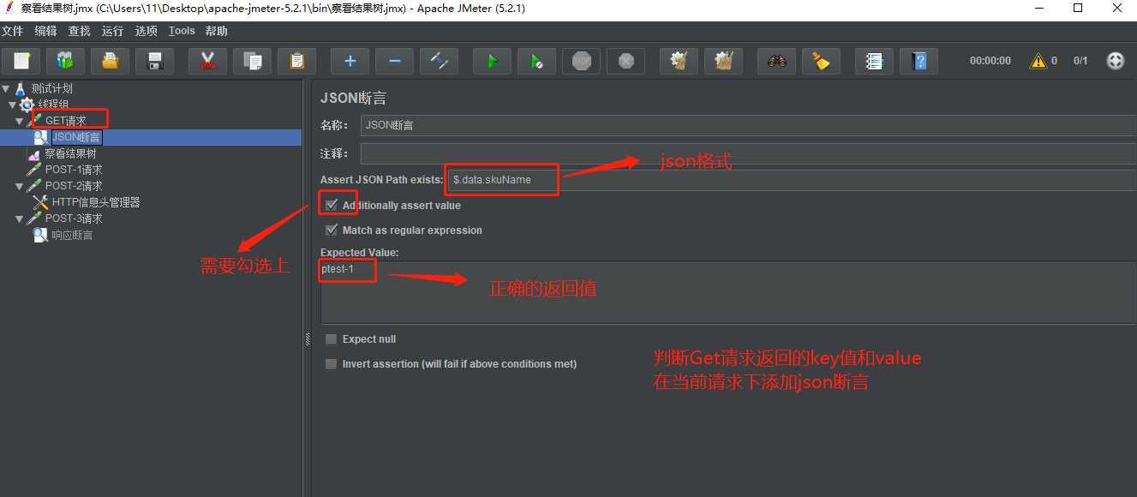The height and width of the screenshot is (497, 1137).
Task: Click the New test plan icon
Action: [x=21, y=61]
